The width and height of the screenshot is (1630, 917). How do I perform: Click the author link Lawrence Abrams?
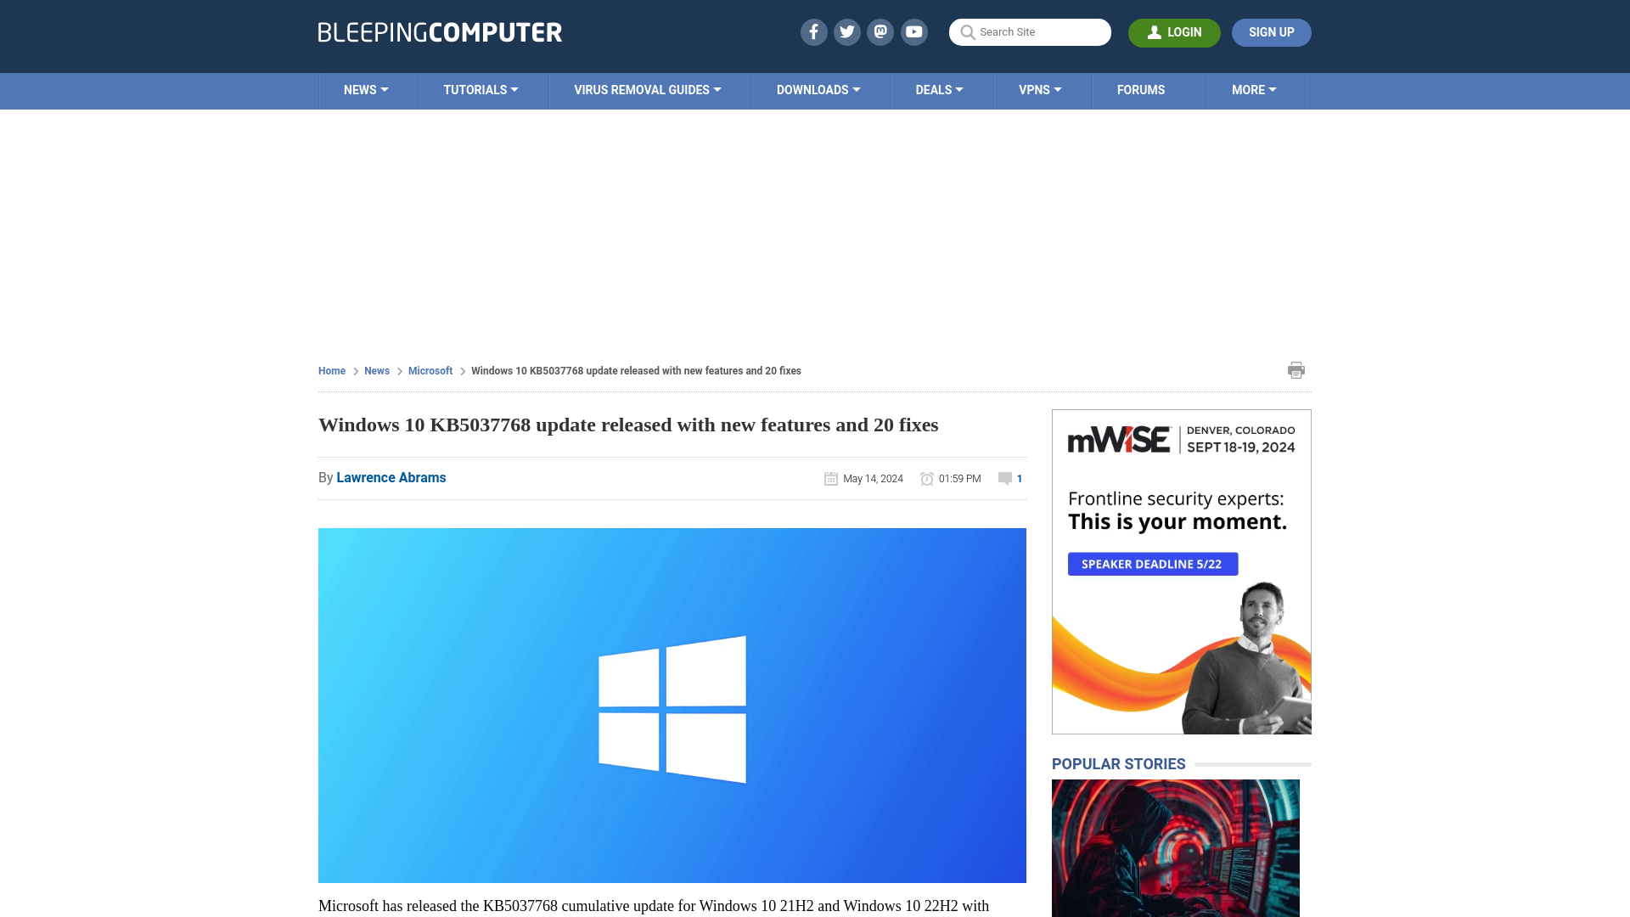coord(391,477)
